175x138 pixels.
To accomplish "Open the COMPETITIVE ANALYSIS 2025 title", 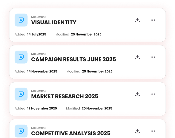I will pyautogui.click(x=71, y=133).
